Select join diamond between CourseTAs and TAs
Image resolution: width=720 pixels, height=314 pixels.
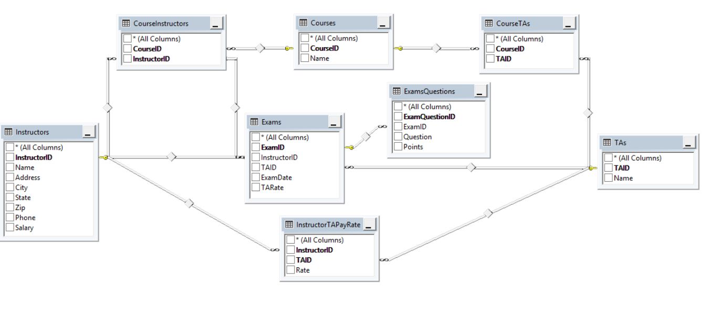[588, 113]
